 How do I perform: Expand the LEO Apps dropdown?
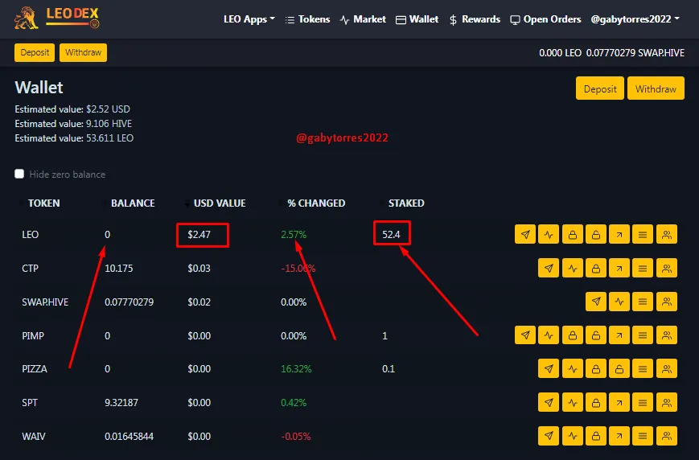coord(249,19)
